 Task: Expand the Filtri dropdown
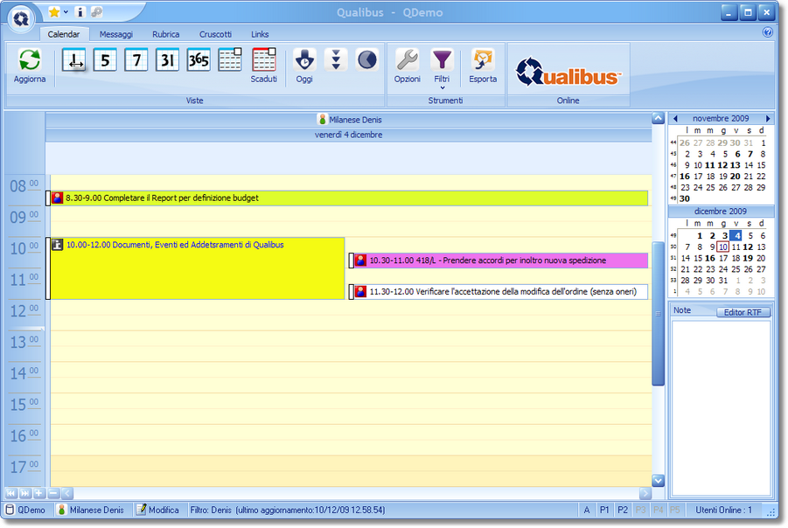tap(442, 87)
